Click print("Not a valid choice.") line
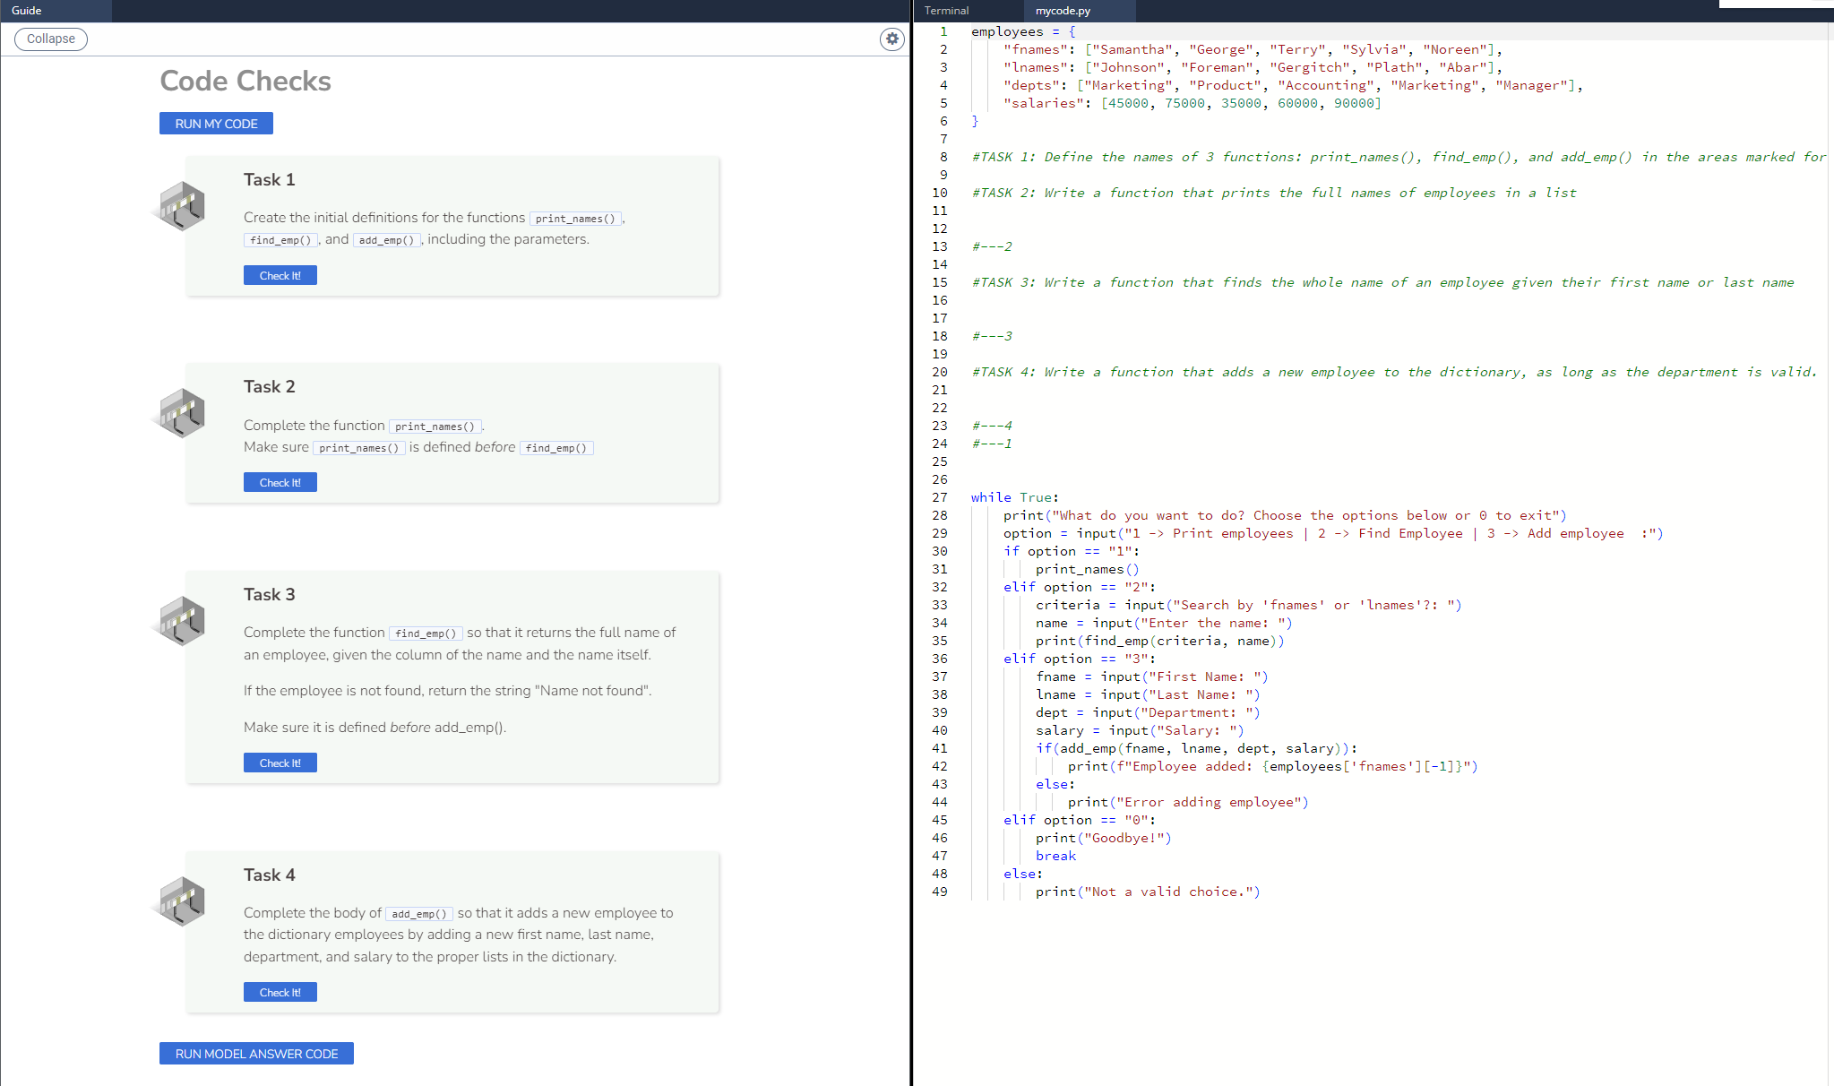The image size is (1834, 1086). click(x=1148, y=892)
